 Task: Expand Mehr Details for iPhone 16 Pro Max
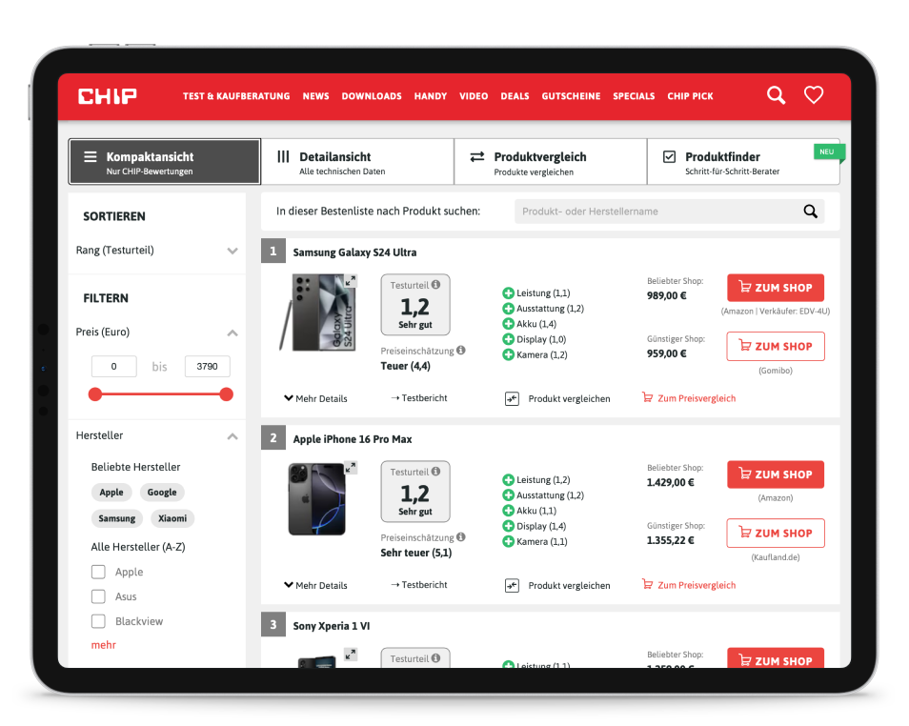(x=316, y=586)
